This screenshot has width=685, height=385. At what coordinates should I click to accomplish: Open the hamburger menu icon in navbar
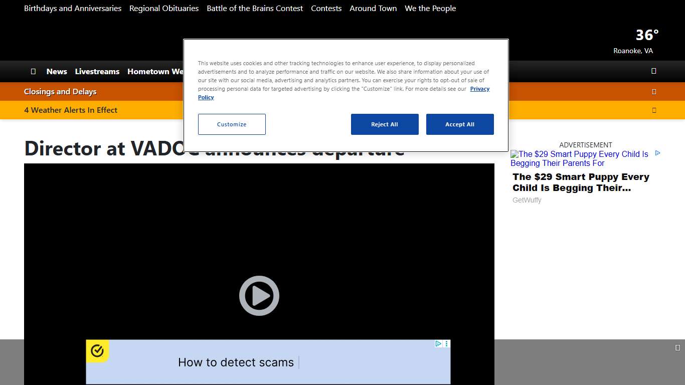click(x=33, y=72)
